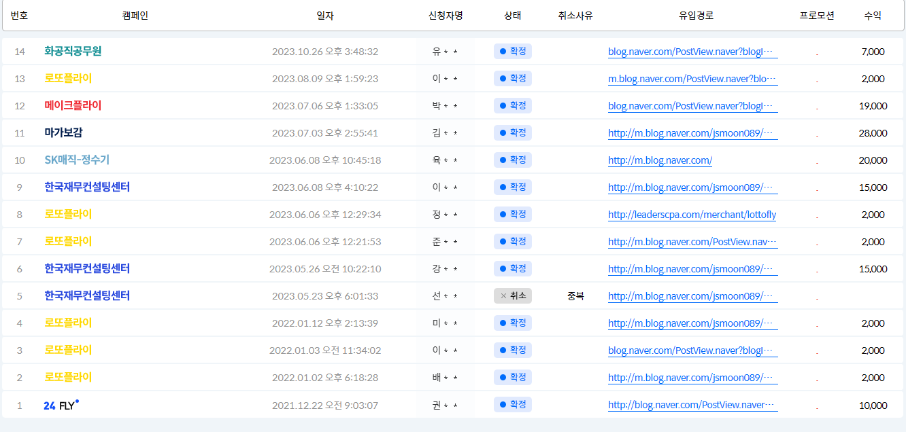Open the m.blog.naver.com referral link in row 13
The width and height of the screenshot is (906, 432).
[x=692, y=79]
